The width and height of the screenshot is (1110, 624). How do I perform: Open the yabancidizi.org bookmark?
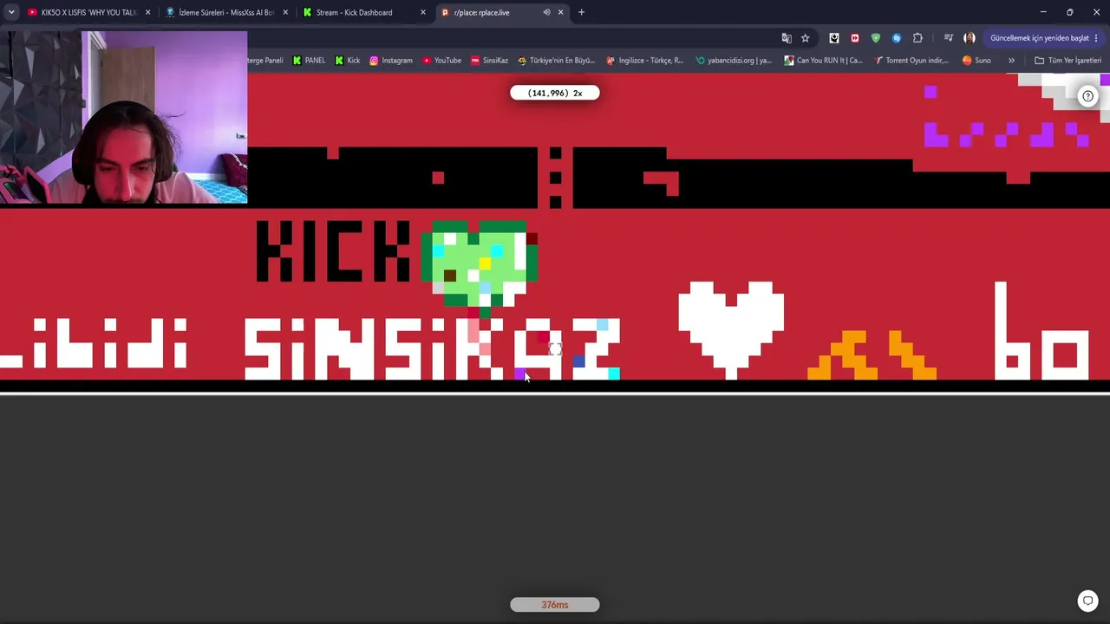point(734,61)
